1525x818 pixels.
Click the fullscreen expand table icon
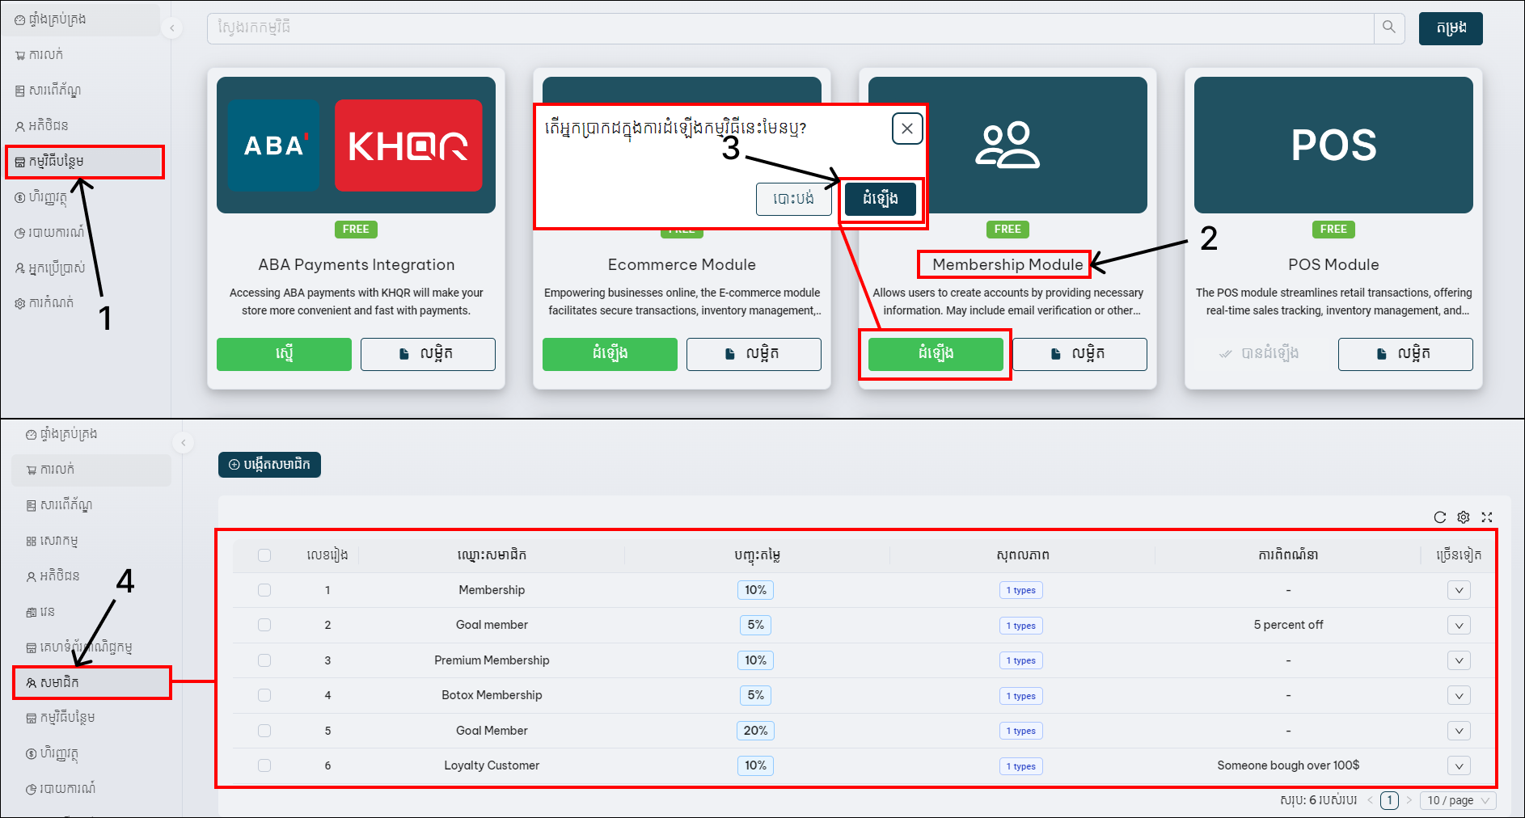click(1486, 517)
